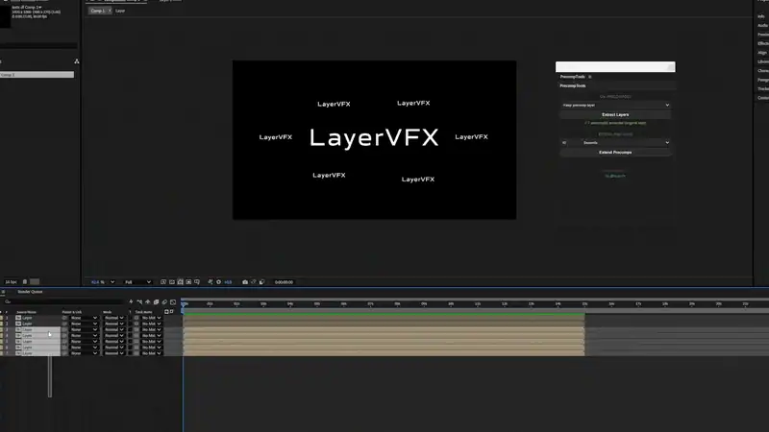The image size is (769, 432).
Task: Click the link at bottom of PrecompTools panel
Action: (x=615, y=176)
